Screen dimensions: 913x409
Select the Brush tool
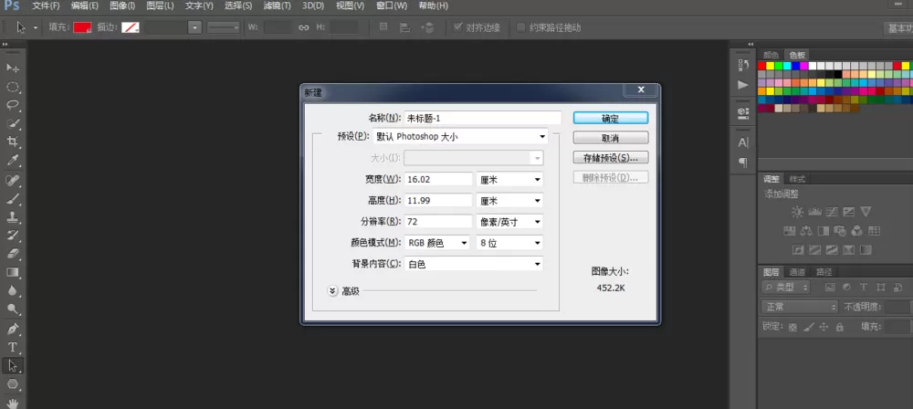[x=12, y=199]
